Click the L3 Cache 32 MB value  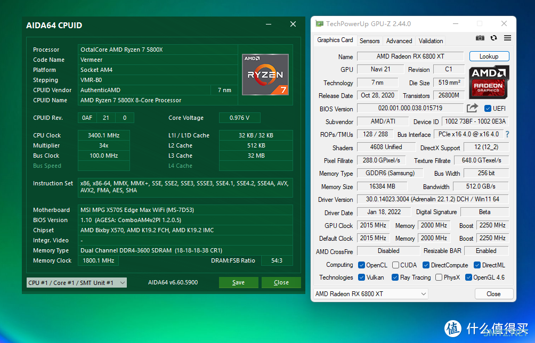pos(256,156)
